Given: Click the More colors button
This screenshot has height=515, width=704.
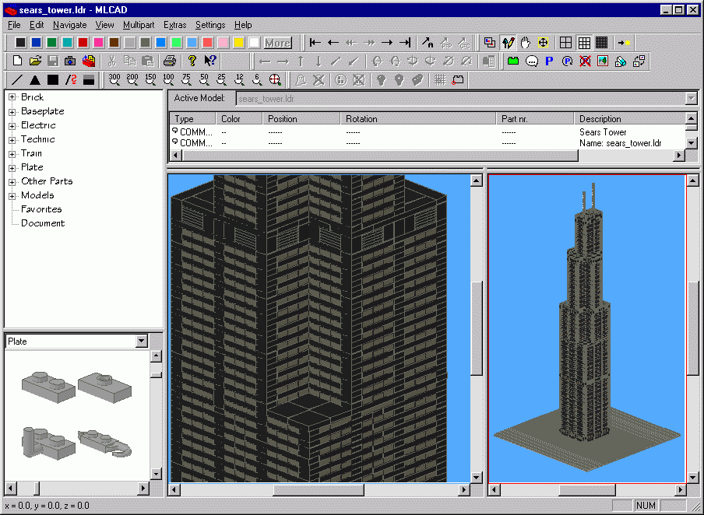Looking at the screenshot, I should [277, 43].
